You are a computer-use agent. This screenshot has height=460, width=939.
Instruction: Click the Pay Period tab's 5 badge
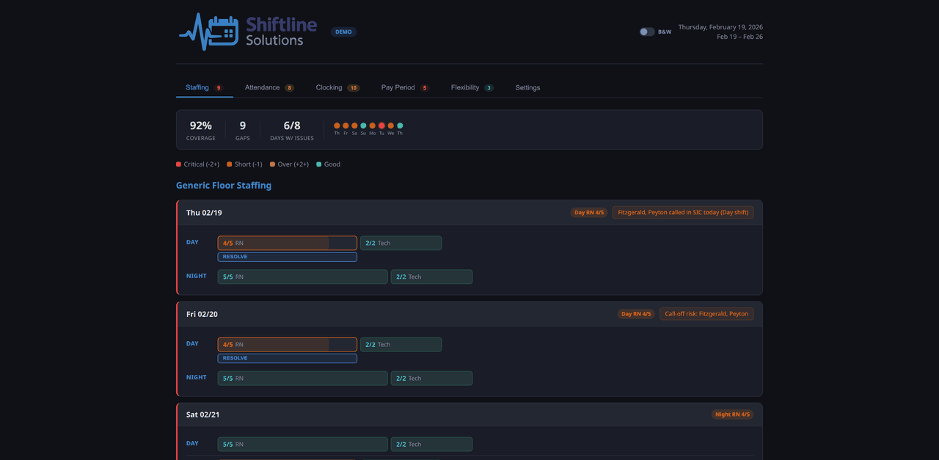click(424, 88)
